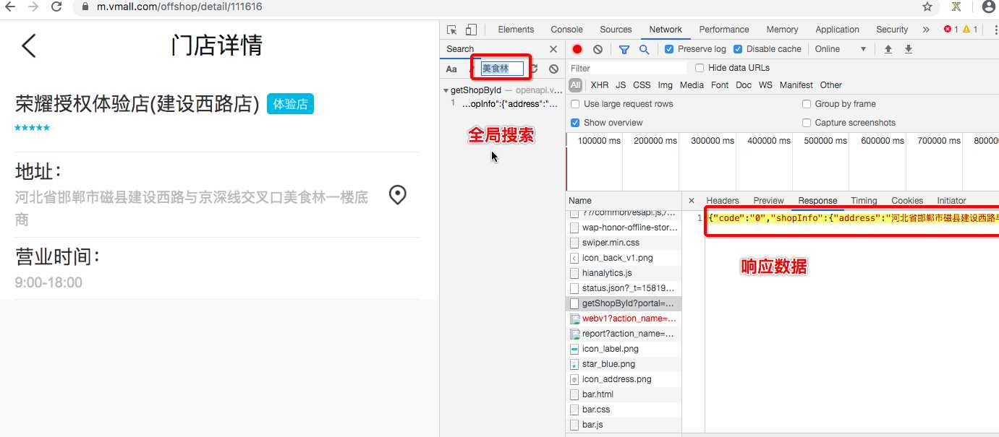
Task: Toggle Preserve log checkbox
Action: 669,49
